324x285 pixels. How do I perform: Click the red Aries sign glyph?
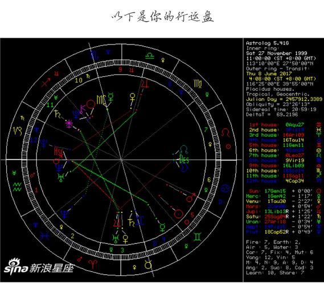pyautogui.click(x=93, y=264)
